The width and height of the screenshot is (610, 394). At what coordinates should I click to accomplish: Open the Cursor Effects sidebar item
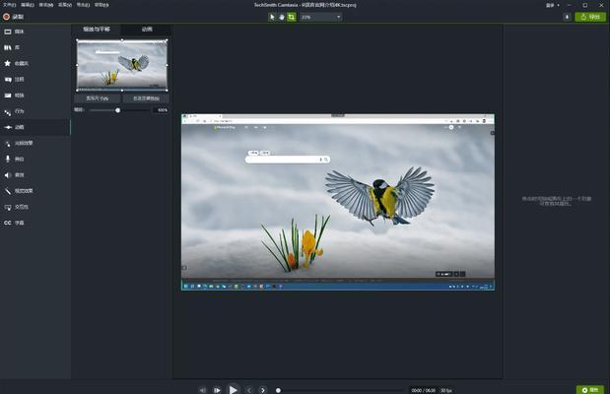(35, 143)
